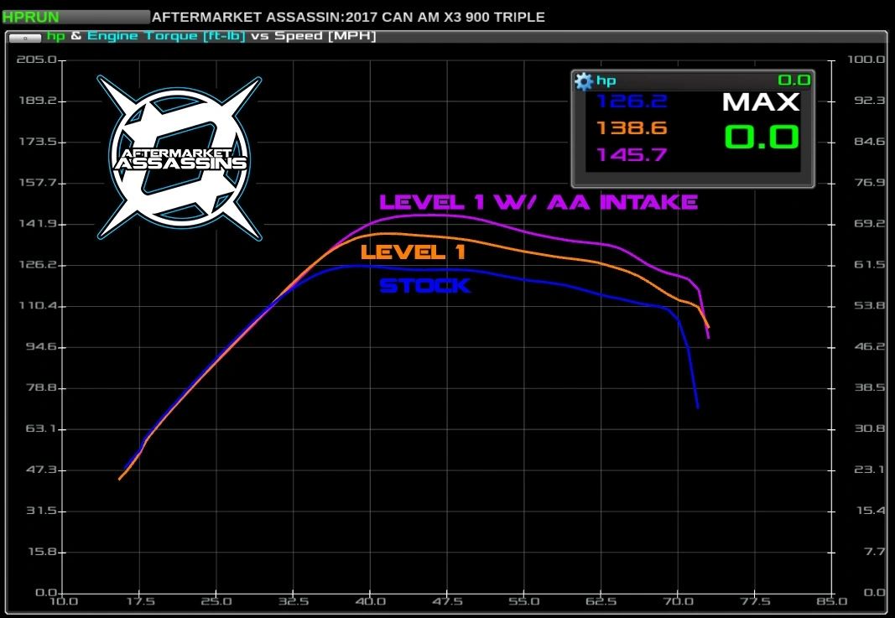Image resolution: width=895 pixels, height=618 pixels.
Task: Click the 10.0 speed axis tick label
Action: coord(64,601)
